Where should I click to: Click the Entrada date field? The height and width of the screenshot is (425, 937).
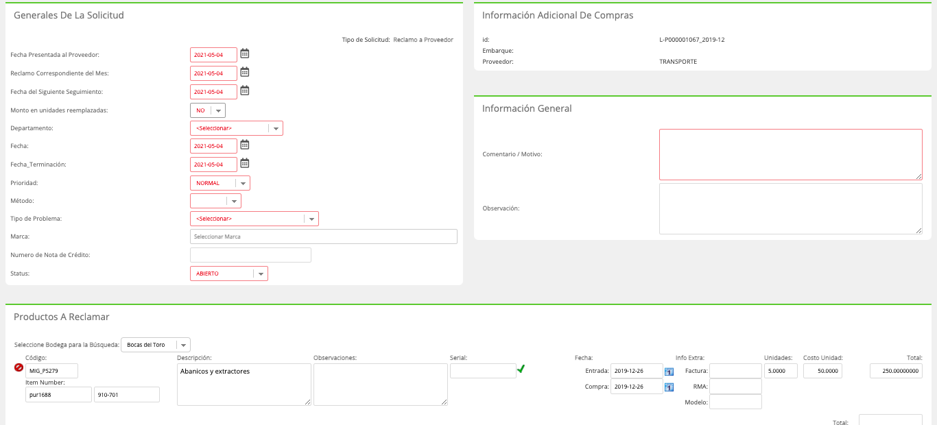(x=637, y=371)
